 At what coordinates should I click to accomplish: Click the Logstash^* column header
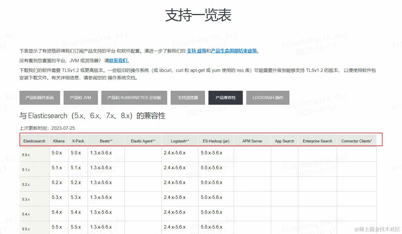coord(180,141)
